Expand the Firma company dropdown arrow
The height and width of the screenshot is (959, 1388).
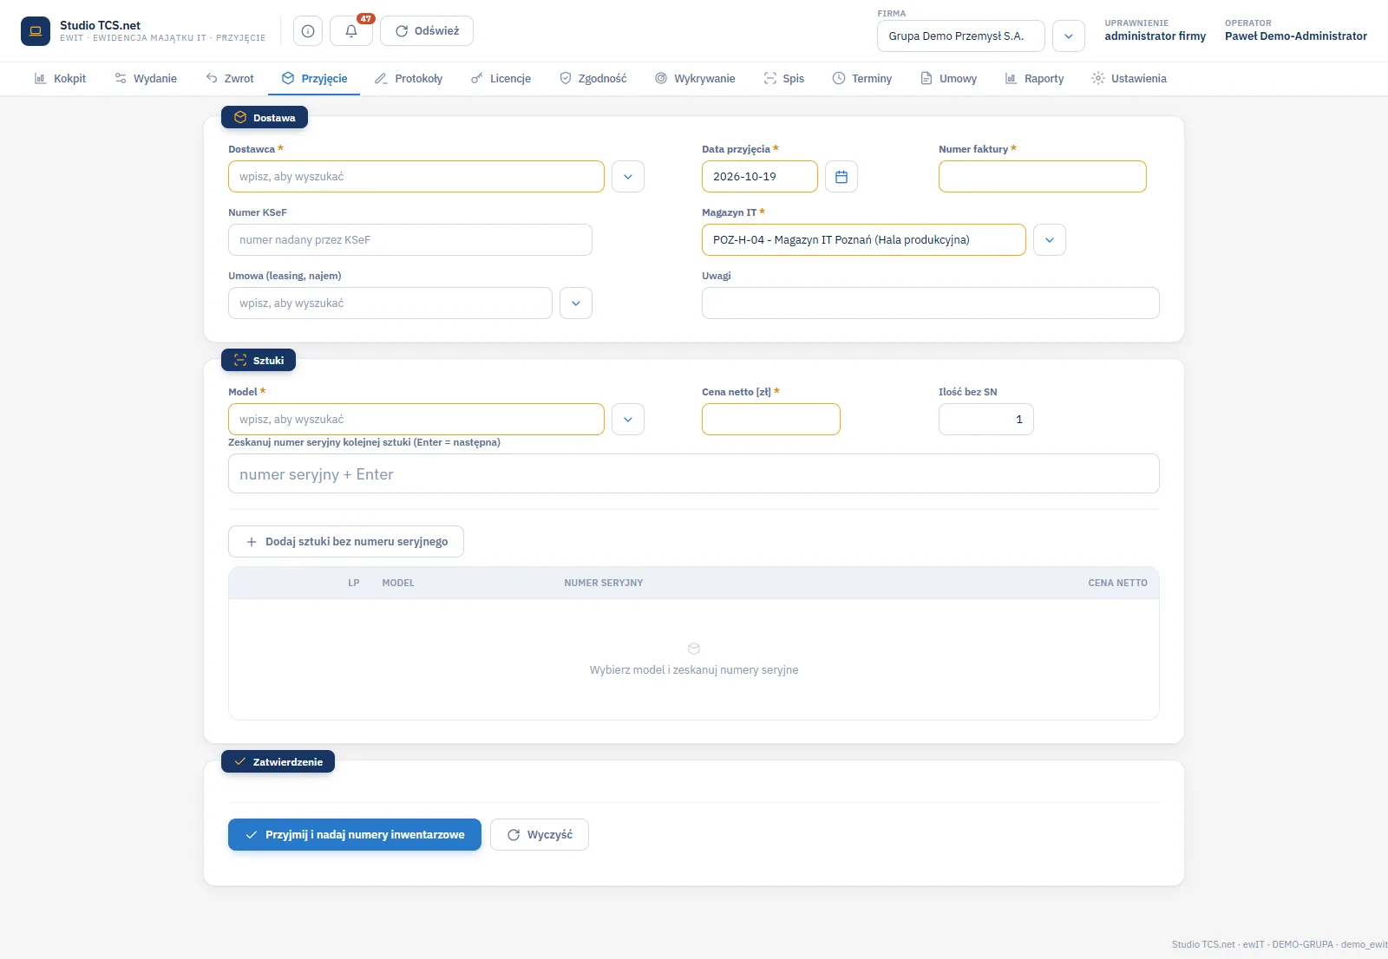(x=1069, y=36)
